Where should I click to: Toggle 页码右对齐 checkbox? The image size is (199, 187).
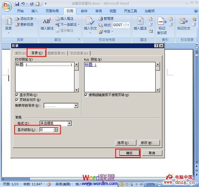(17, 100)
